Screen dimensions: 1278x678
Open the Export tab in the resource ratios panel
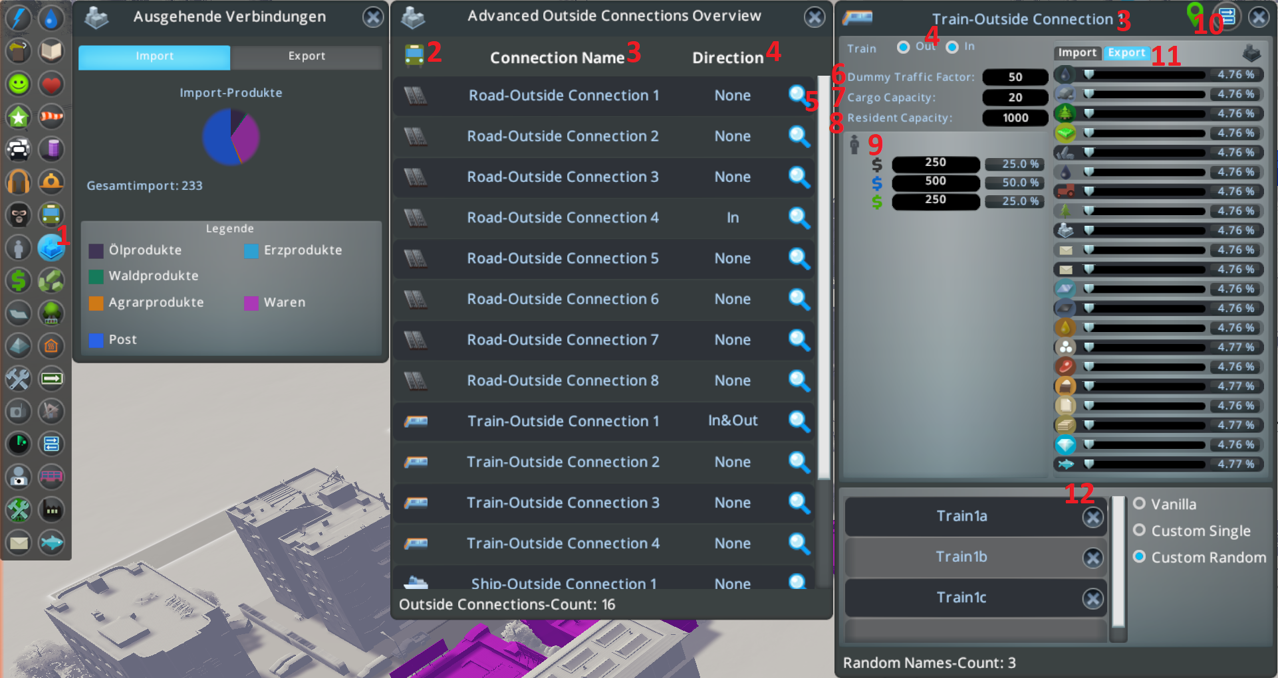click(1126, 52)
